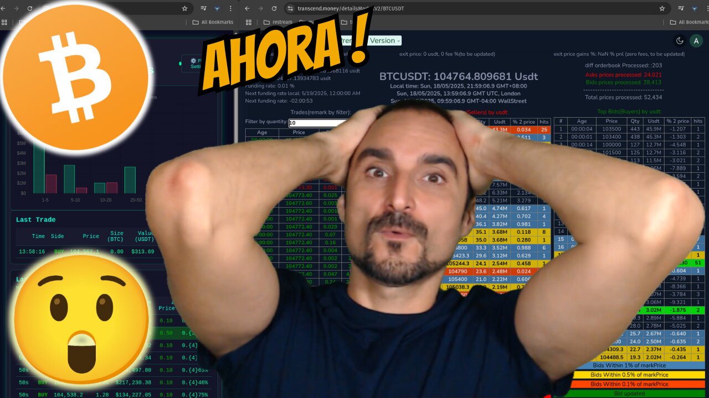Image resolution: width=709 pixels, height=398 pixels.
Task: Bookmark the transcend.money page with star
Action: pos(662,9)
